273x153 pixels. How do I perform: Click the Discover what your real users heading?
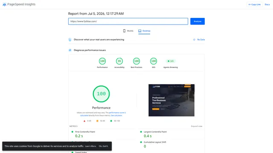coord(99,40)
